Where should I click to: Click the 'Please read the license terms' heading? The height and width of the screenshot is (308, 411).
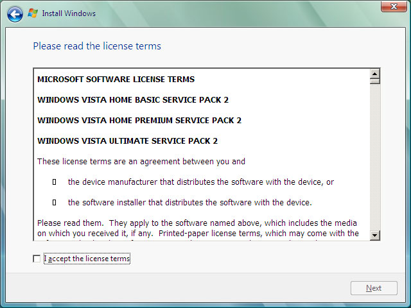(x=97, y=46)
